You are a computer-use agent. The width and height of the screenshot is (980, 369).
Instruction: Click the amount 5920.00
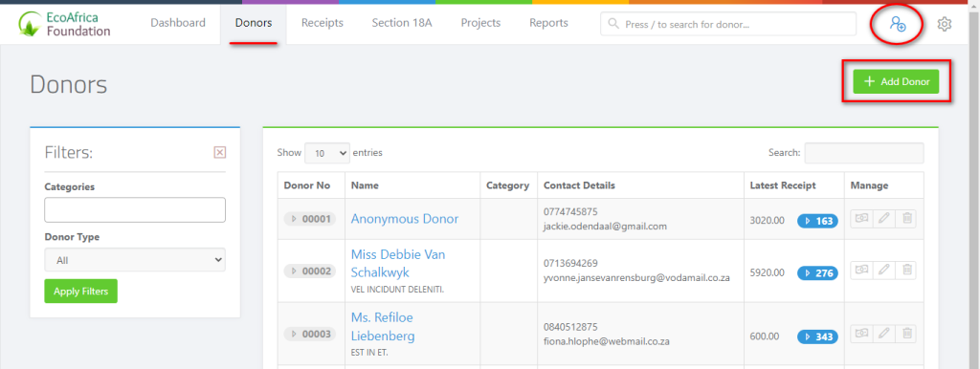[x=767, y=272]
